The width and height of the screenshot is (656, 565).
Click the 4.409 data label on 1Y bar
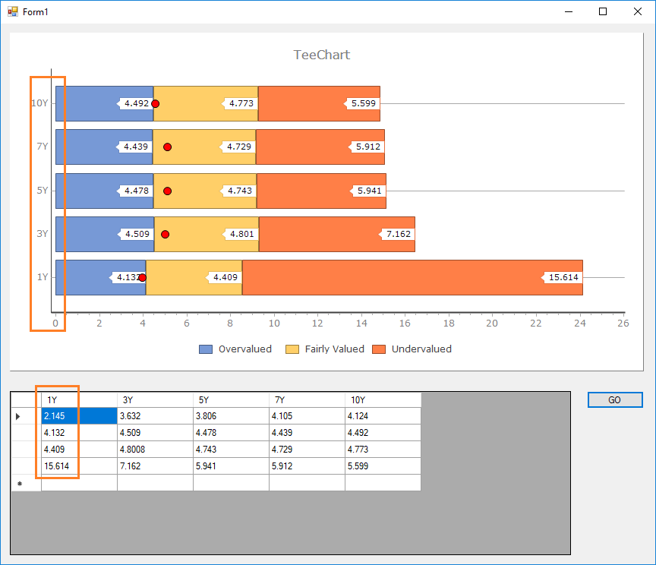pos(223,277)
